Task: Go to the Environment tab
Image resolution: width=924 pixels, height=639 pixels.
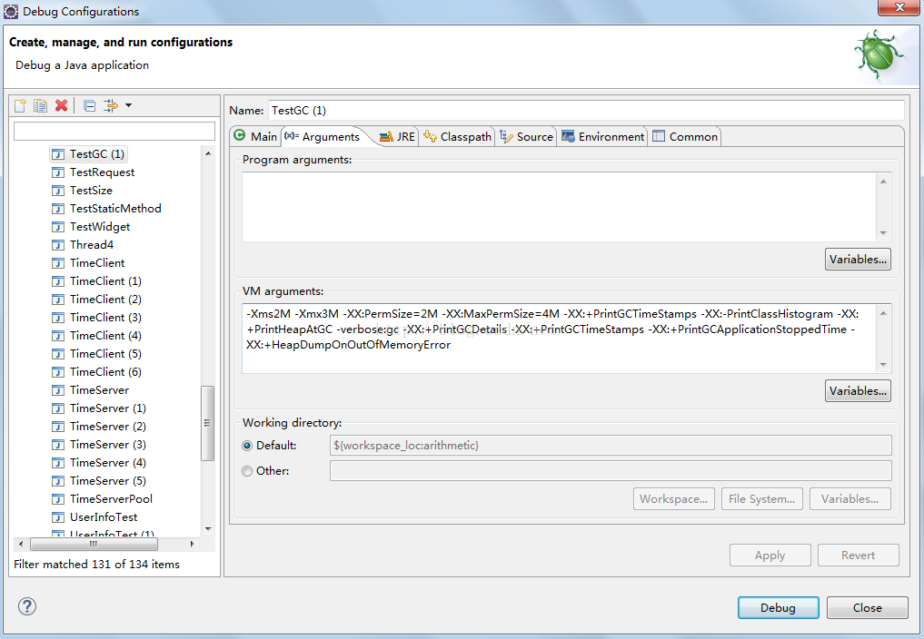Action: click(x=603, y=137)
